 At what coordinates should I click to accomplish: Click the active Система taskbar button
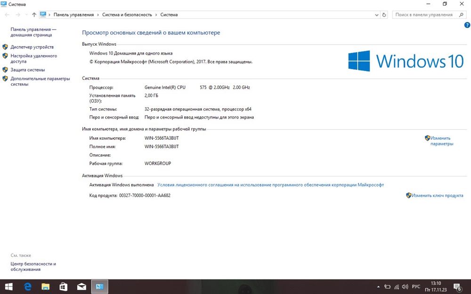(99, 287)
